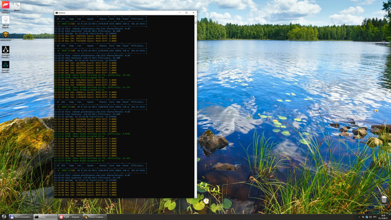
Task: Change the keyboard input language indicator
Action: [x=375, y=217]
